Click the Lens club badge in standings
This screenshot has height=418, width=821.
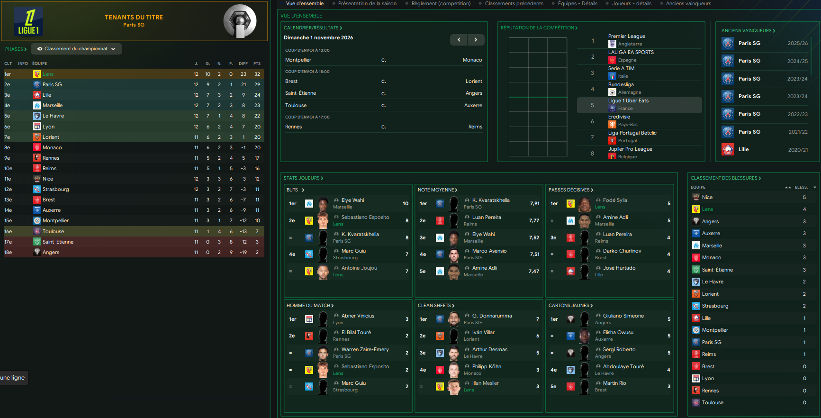(x=37, y=74)
